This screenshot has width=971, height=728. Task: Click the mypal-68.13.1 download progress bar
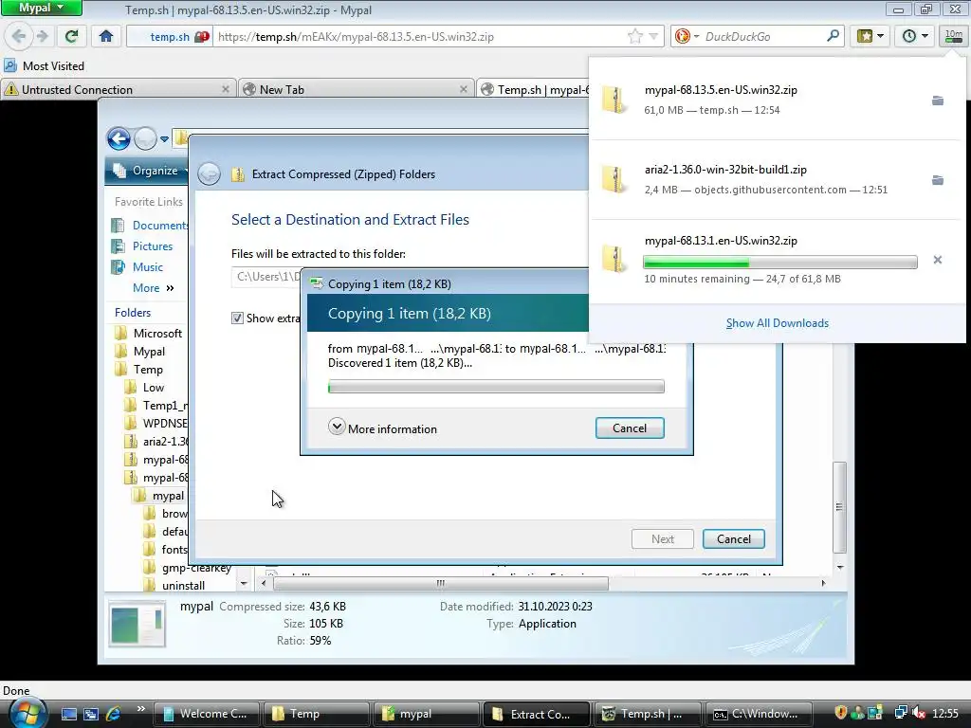(x=780, y=263)
